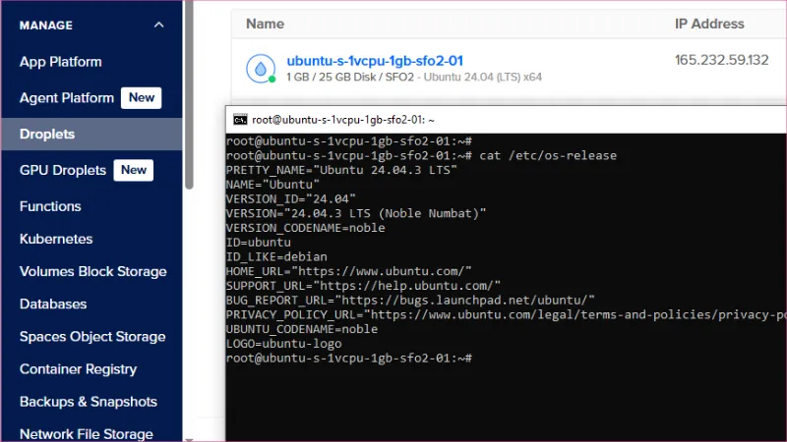Open Functions in sidebar
The height and width of the screenshot is (442, 787).
pyautogui.click(x=50, y=206)
